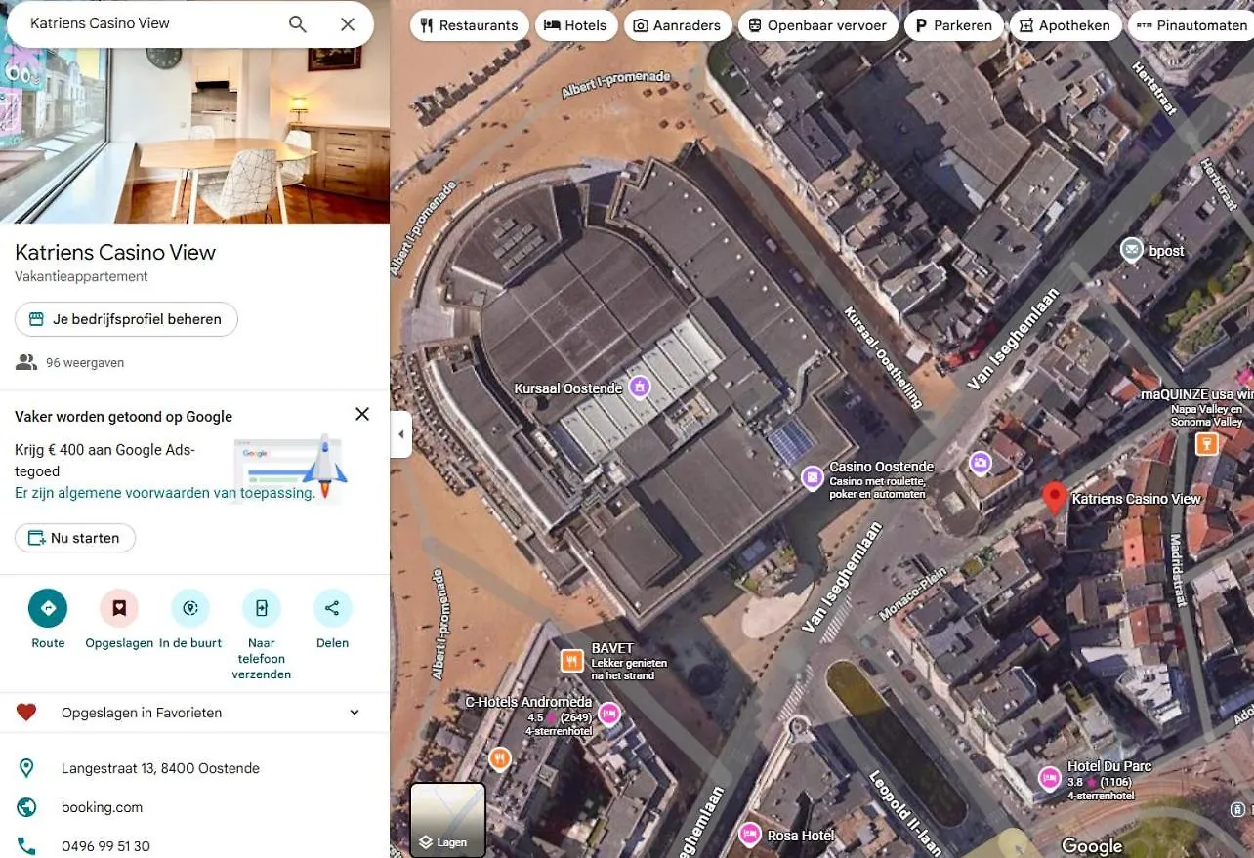Image resolution: width=1254 pixels, height=858 pixels.
Task: Click the Hotel Du Parc marker
Action: [x=1050, y=778]
